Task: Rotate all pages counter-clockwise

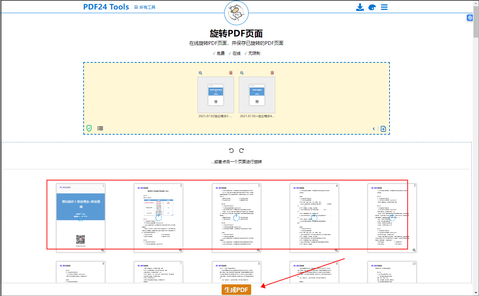Action: (231, 150)
